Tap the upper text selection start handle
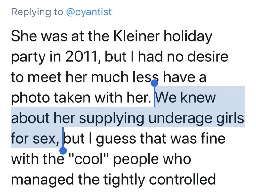Image resolution: width=256 pixels, height=192 pixels. pyautogui.click(x=155, y=84)
